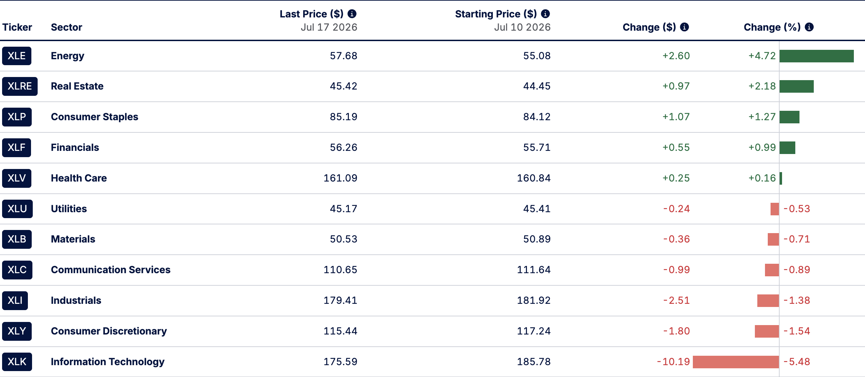Viewport: 865px width, 377px height.
Task: Click the green Energy +4.72 percent bar
Action: tap(817, 56)
